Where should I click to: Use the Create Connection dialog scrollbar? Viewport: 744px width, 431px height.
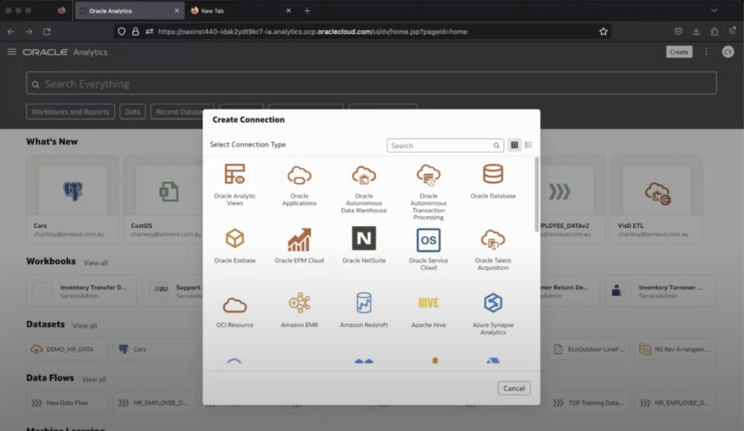[537, 194]
